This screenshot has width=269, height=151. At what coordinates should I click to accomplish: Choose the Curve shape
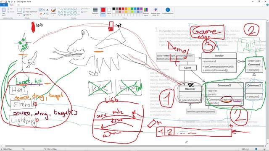pyautogui.click(x=62, y=9)
